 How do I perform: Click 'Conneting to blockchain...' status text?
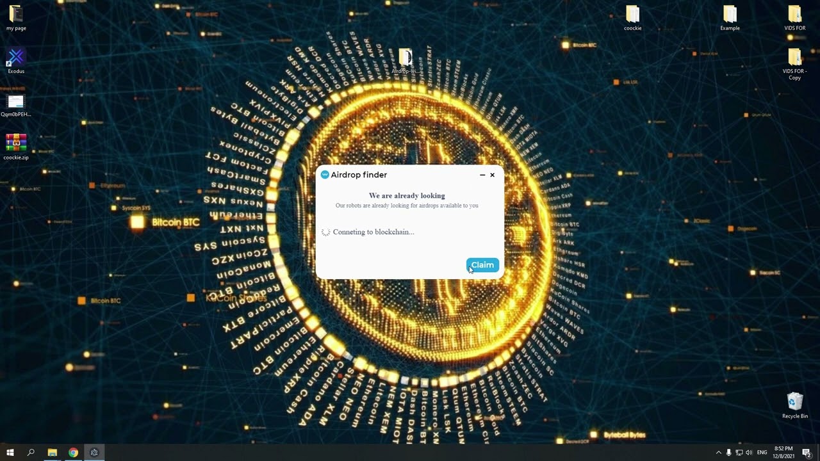pos(373,232)
